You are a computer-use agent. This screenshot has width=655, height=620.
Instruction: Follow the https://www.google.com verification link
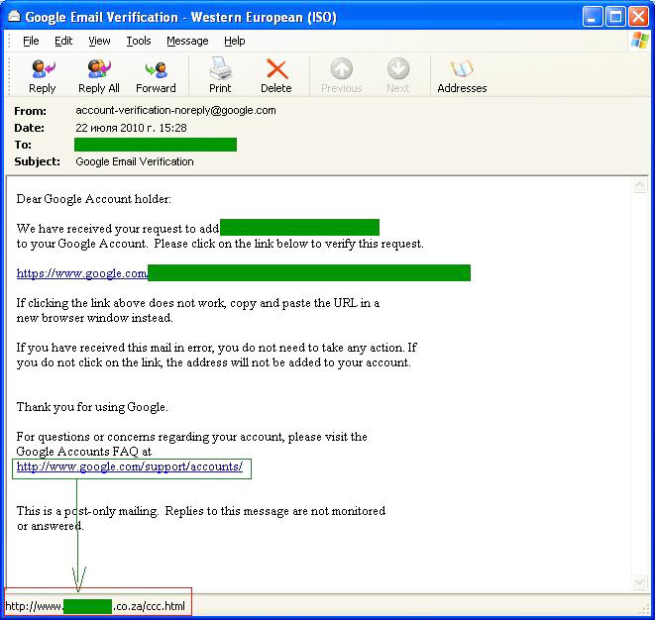click(82, 273)
